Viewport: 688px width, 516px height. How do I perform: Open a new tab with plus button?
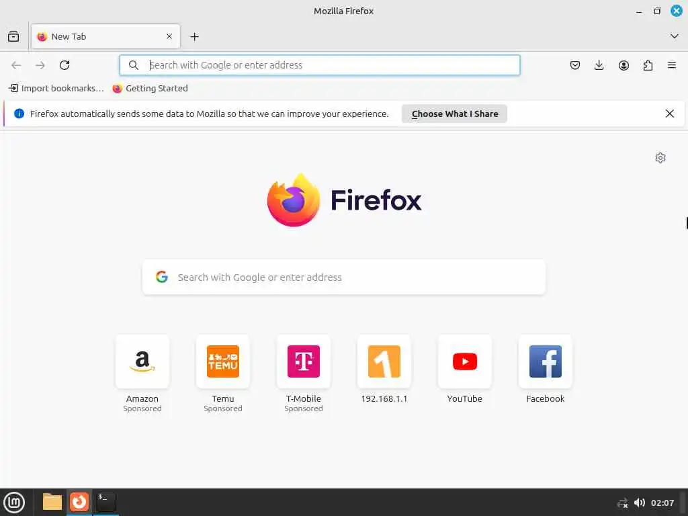pos(194,37)
